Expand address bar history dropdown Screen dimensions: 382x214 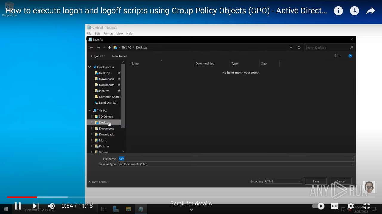tap(291, 48)
